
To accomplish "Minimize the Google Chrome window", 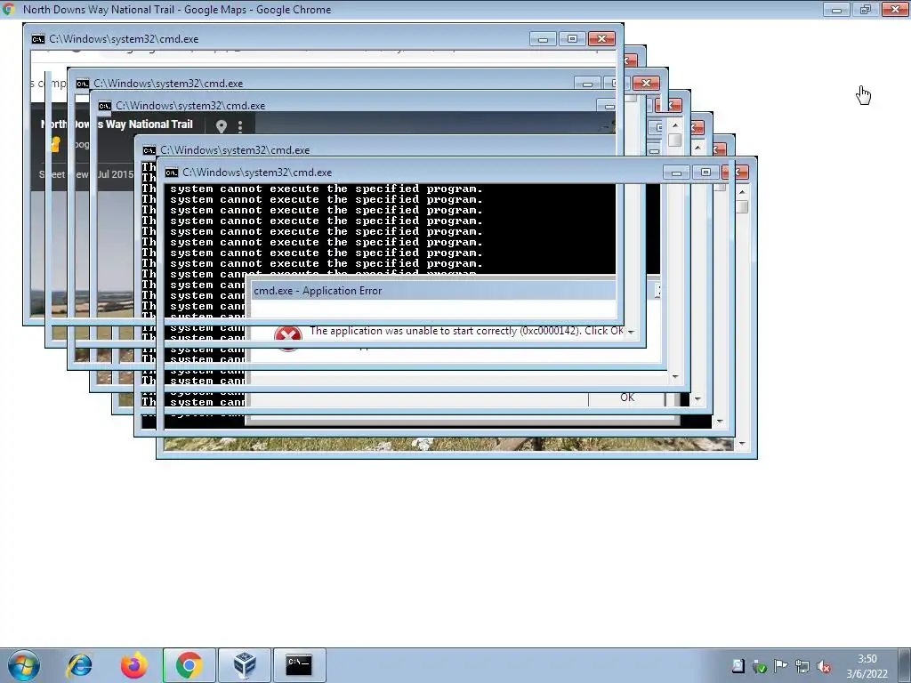I will tap(836, 9).
